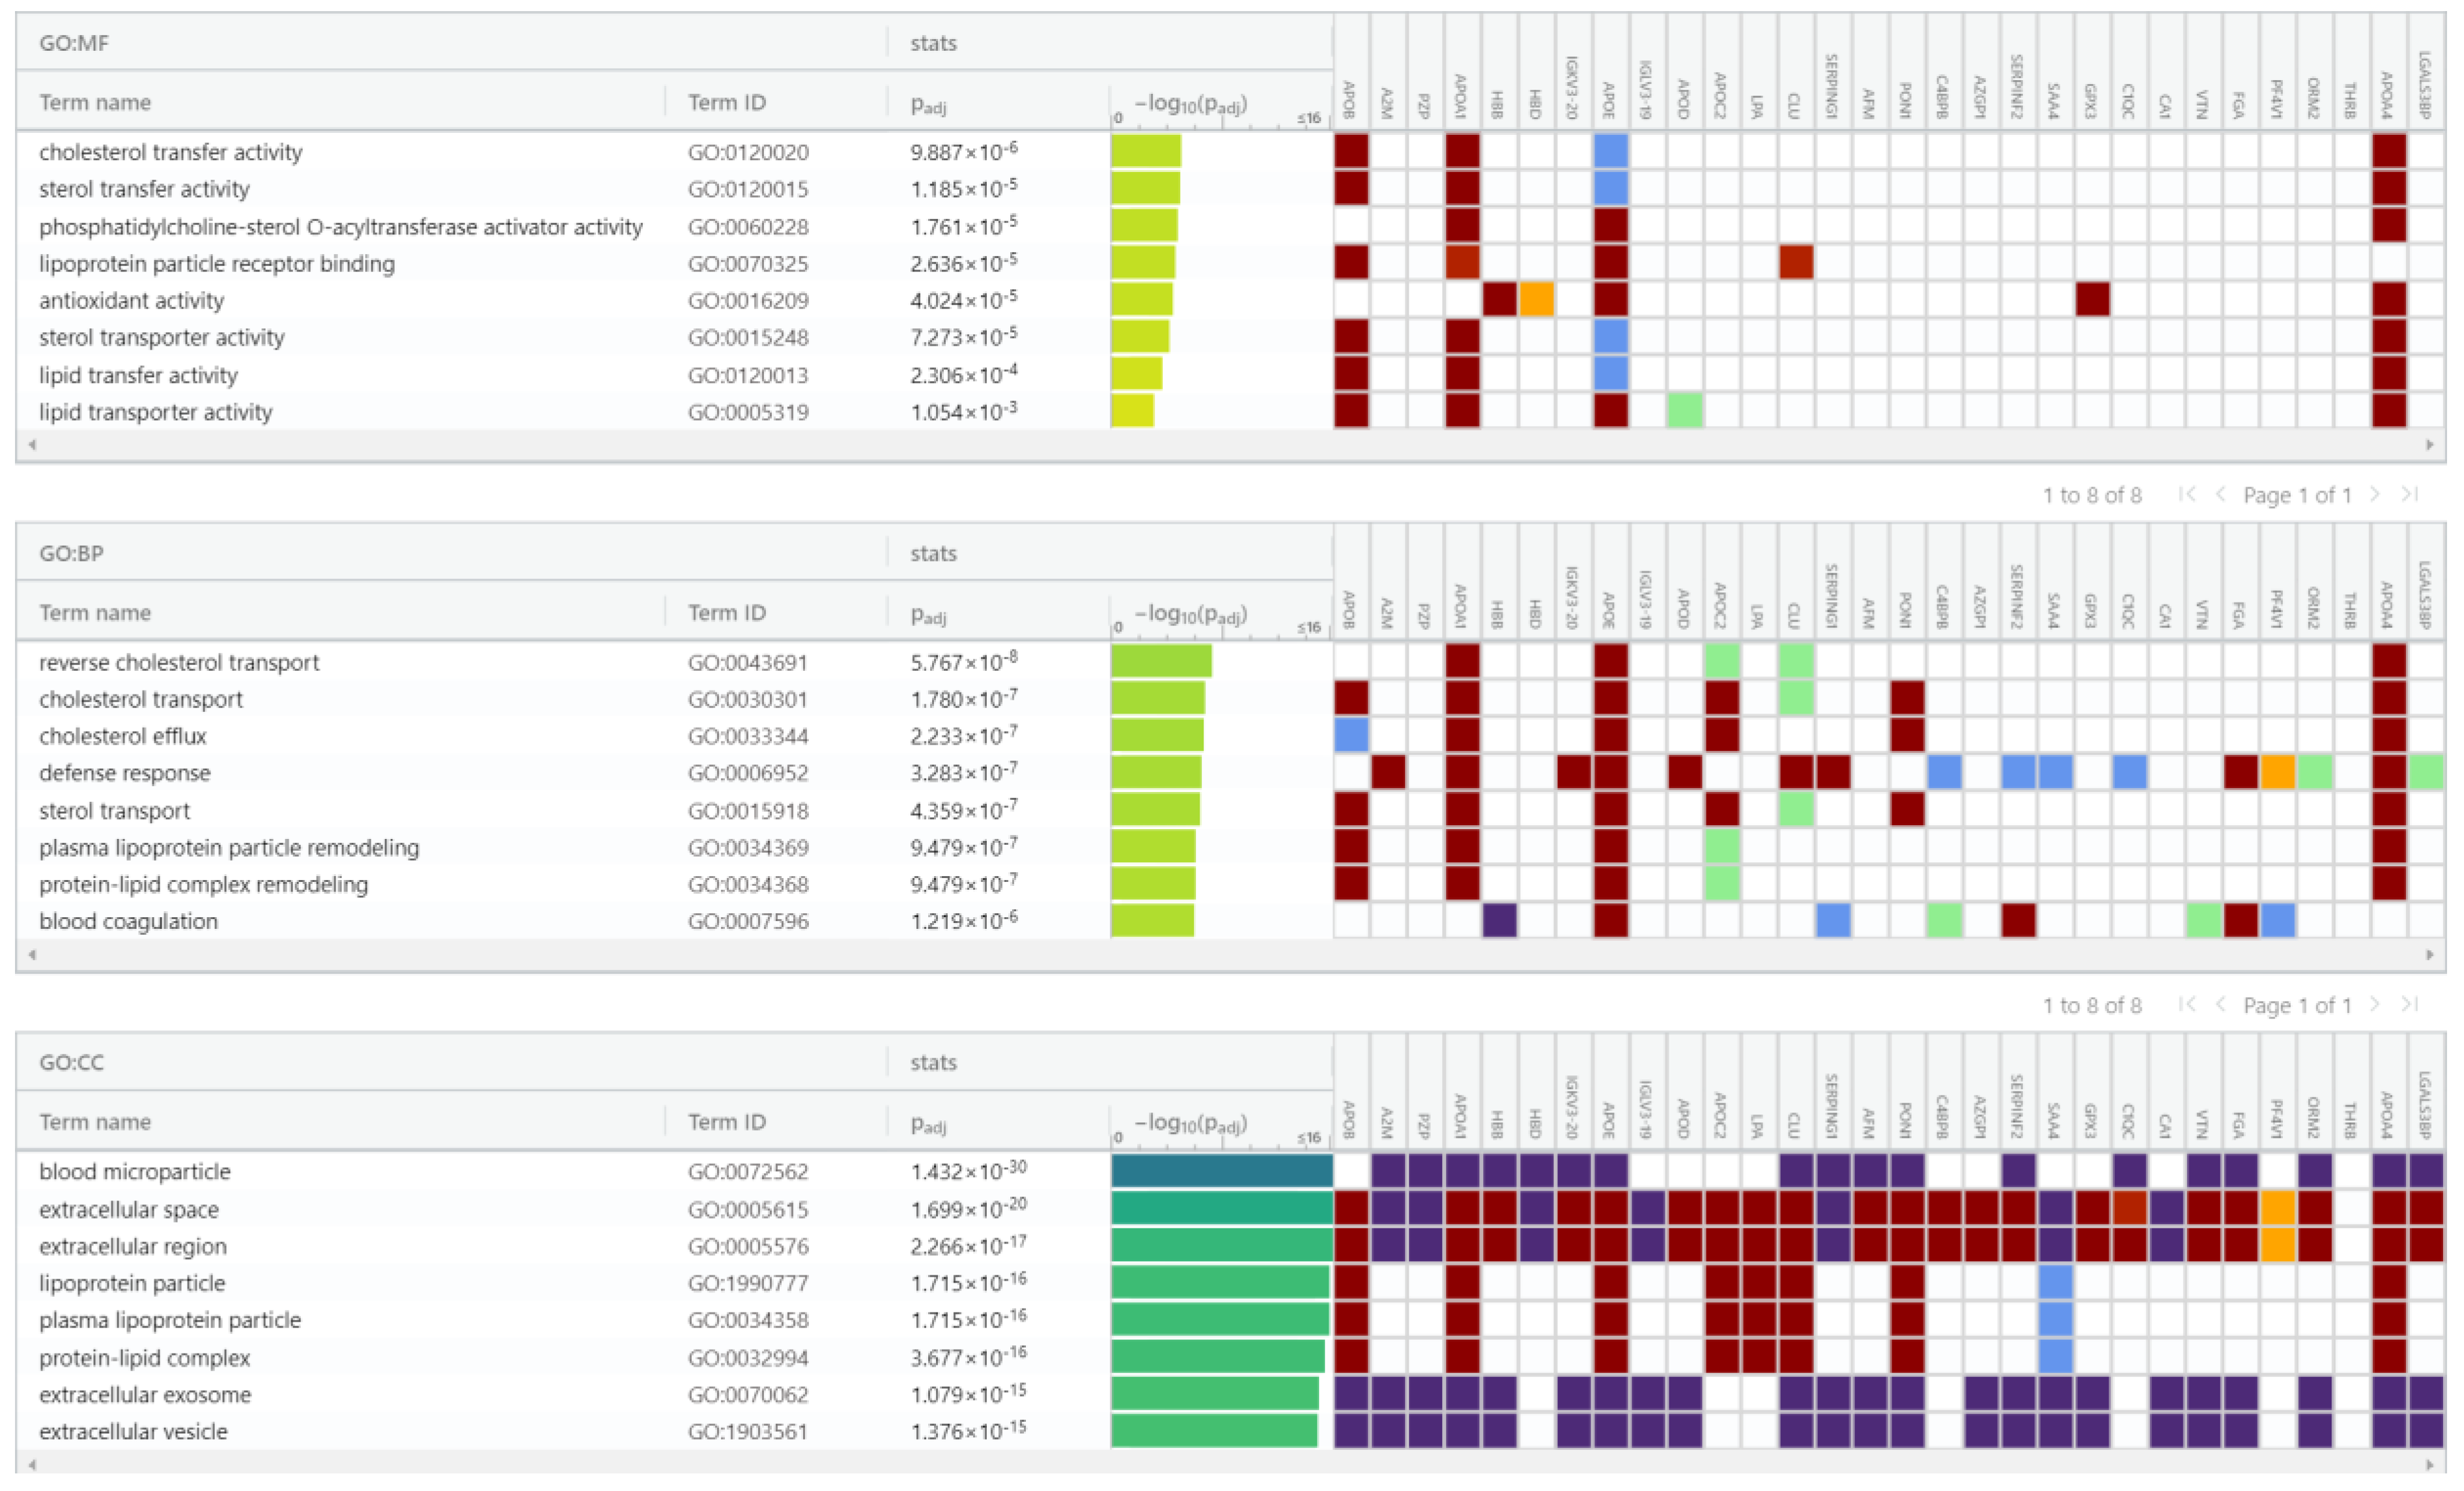
Task: Click the blood microparticle significance bar
Action: (x=1221, y=1171)
